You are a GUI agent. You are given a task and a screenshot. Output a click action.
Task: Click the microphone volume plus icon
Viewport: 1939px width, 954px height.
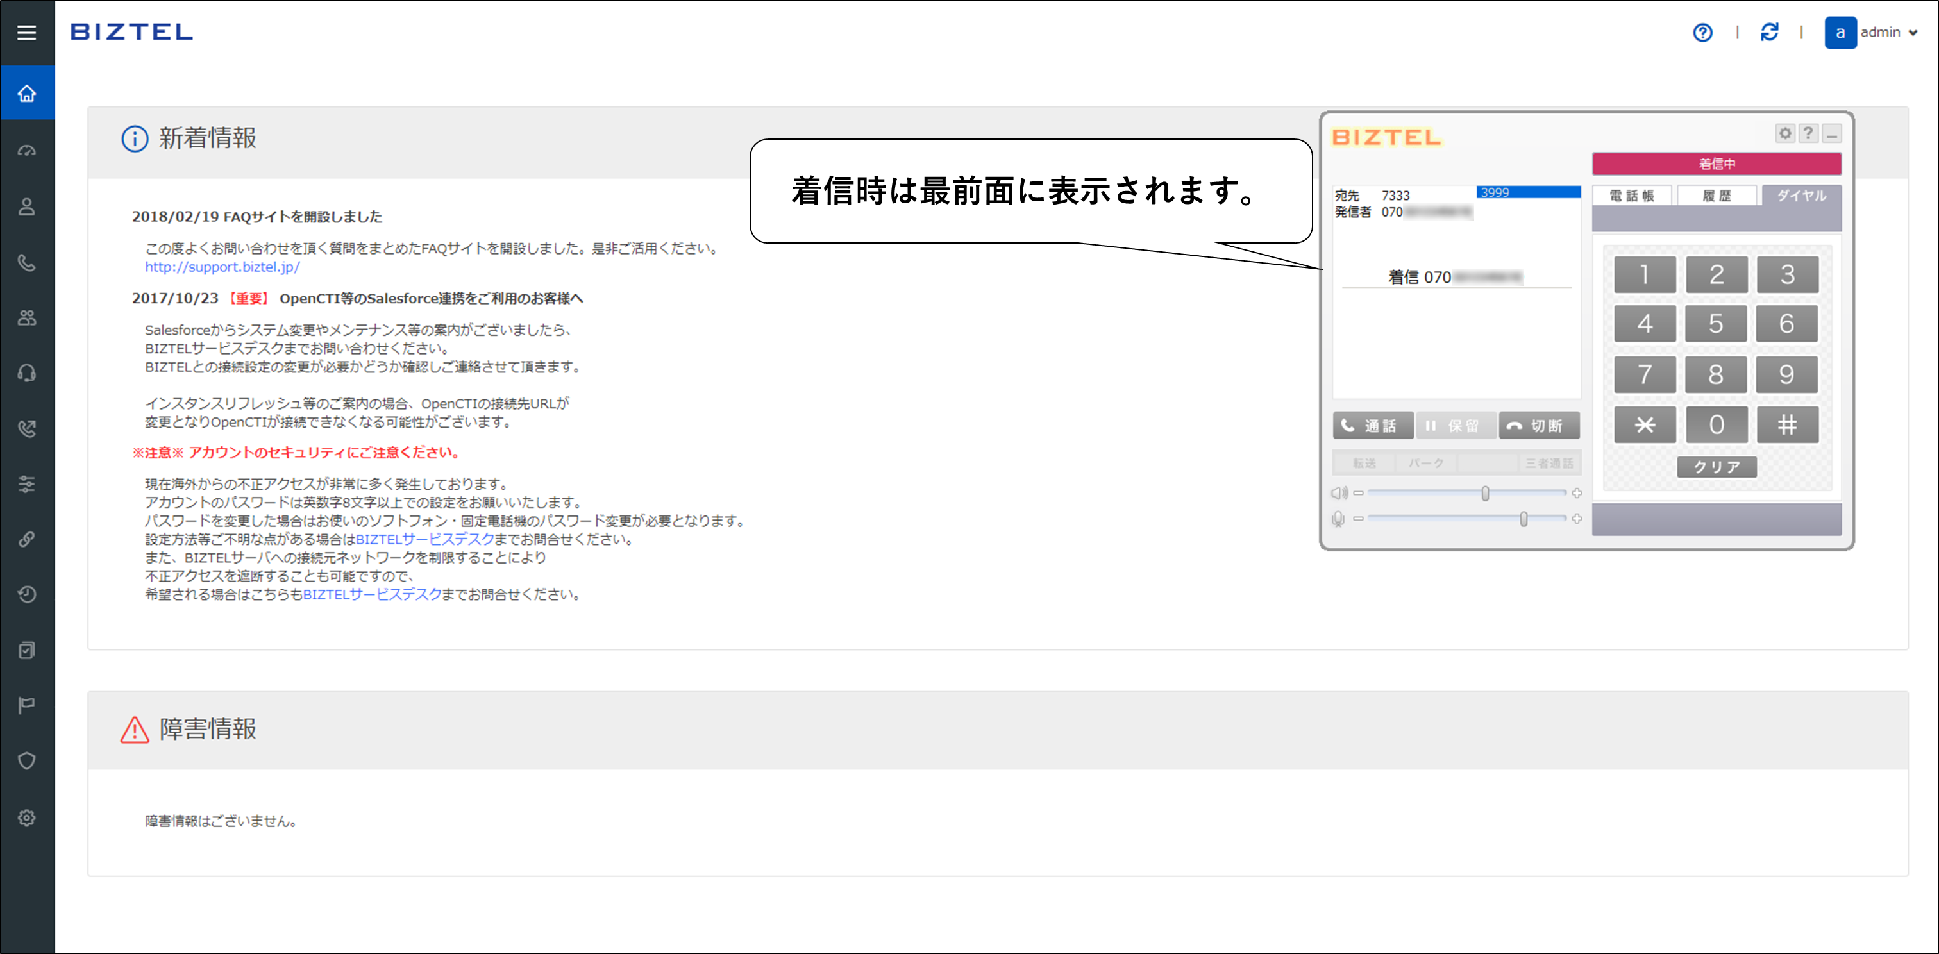point(1576,519)
